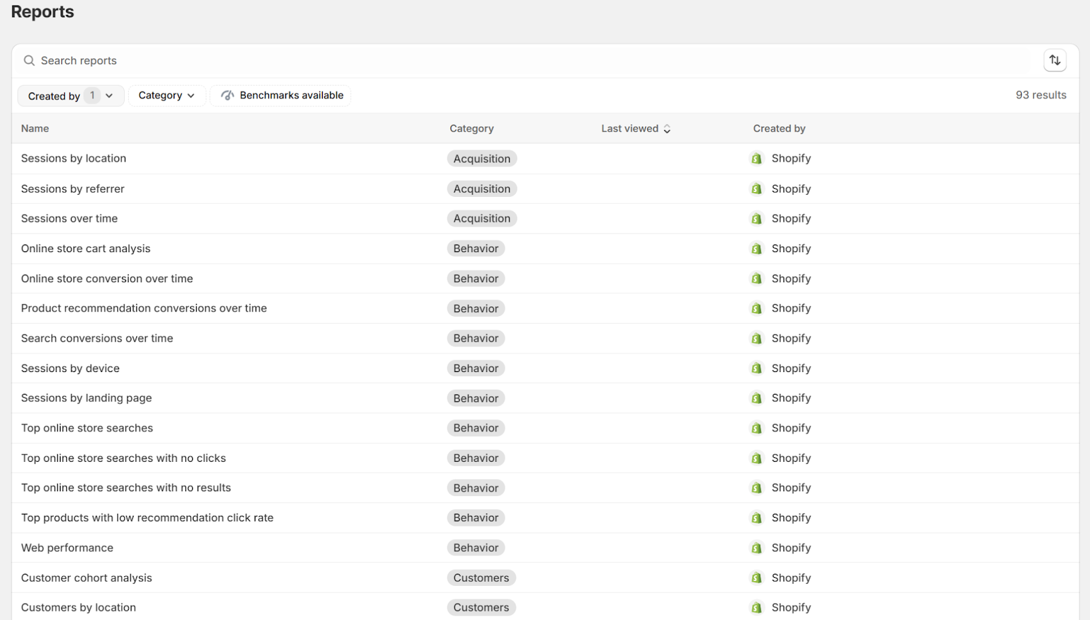
Task: Click the Shopify icon next to Sessions by device
Action: 757,368
